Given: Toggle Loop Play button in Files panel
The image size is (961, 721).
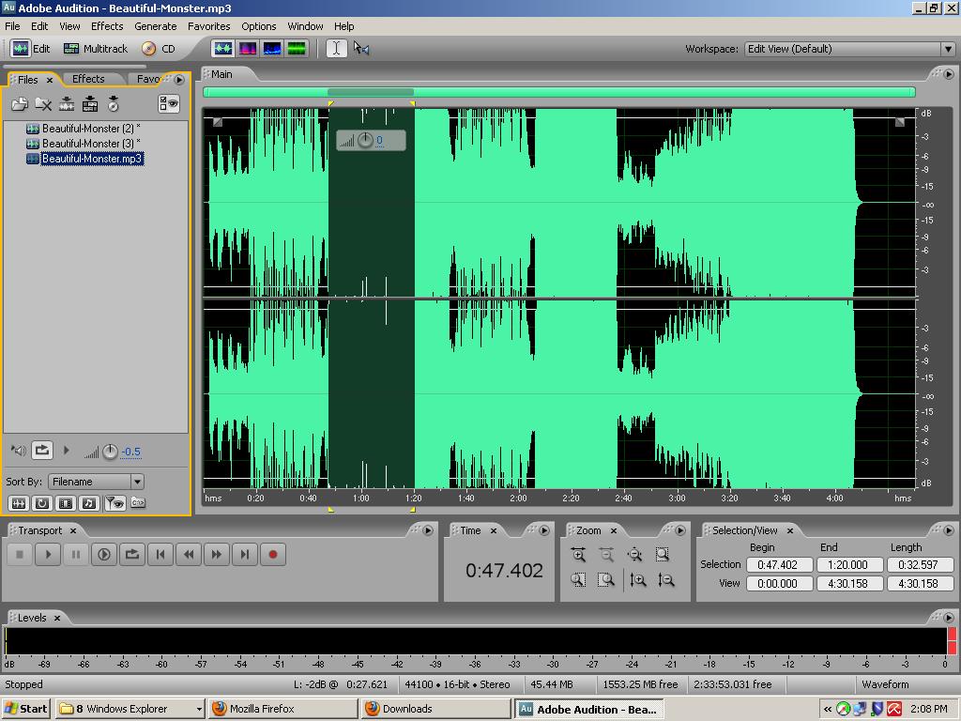Looking at the screenshot, I should click(x=41, y=450).
